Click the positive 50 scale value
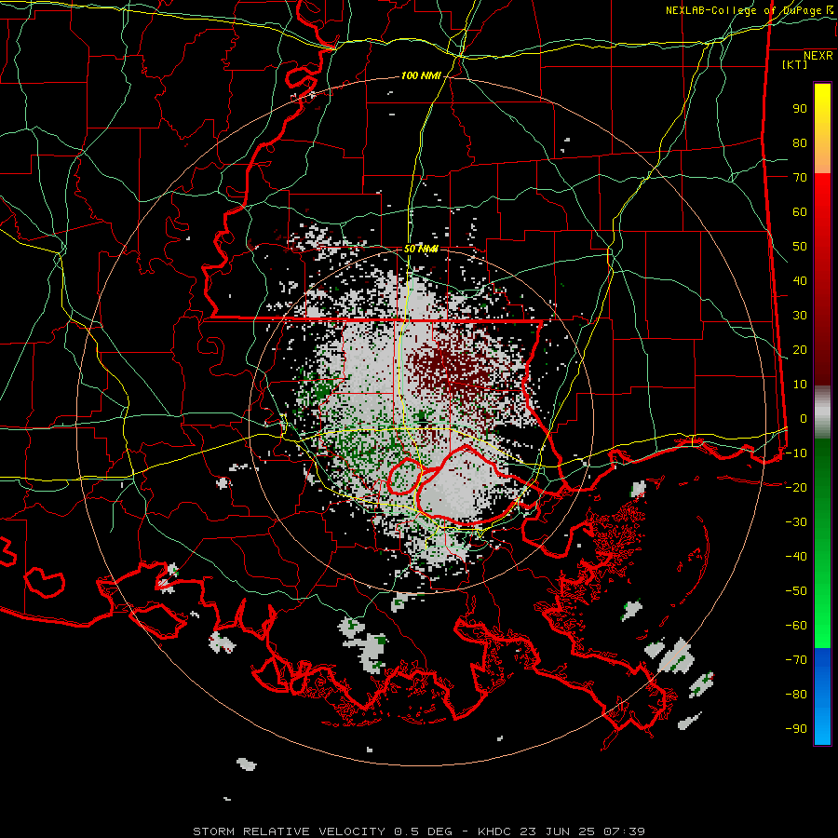The height and width of the screenshot is (838, 838). [800, 247]
